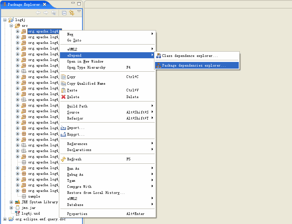This screenshot has height=224, width=292.
Task: Click the Collapse All icon in Package Explorer
Action: pyautogui.click(x=64, y=13)
